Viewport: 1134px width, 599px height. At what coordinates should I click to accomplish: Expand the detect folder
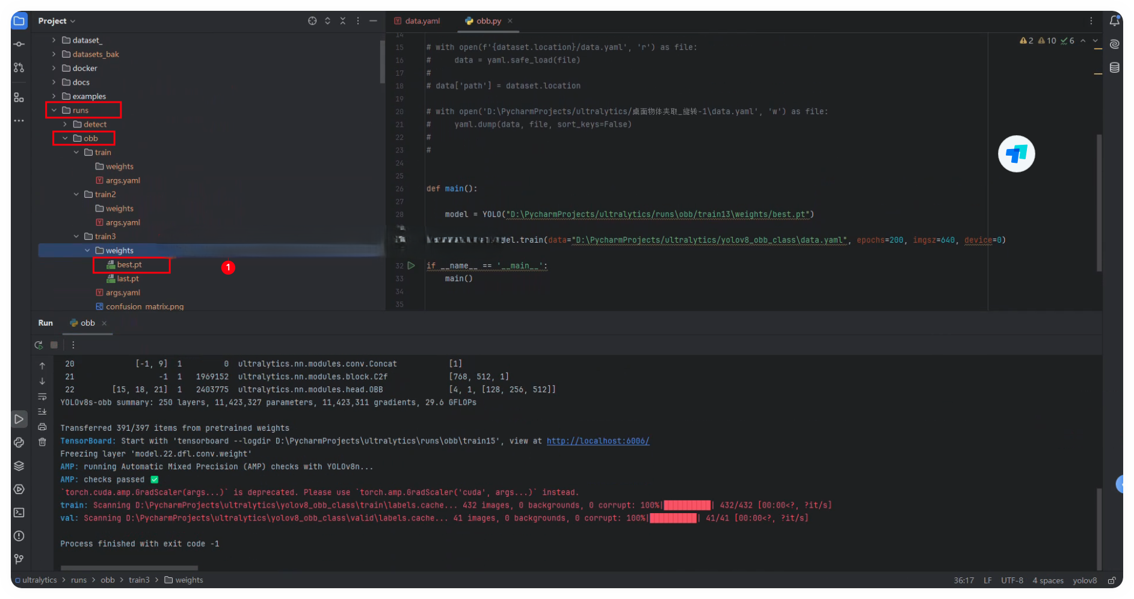tap(65, 124)
